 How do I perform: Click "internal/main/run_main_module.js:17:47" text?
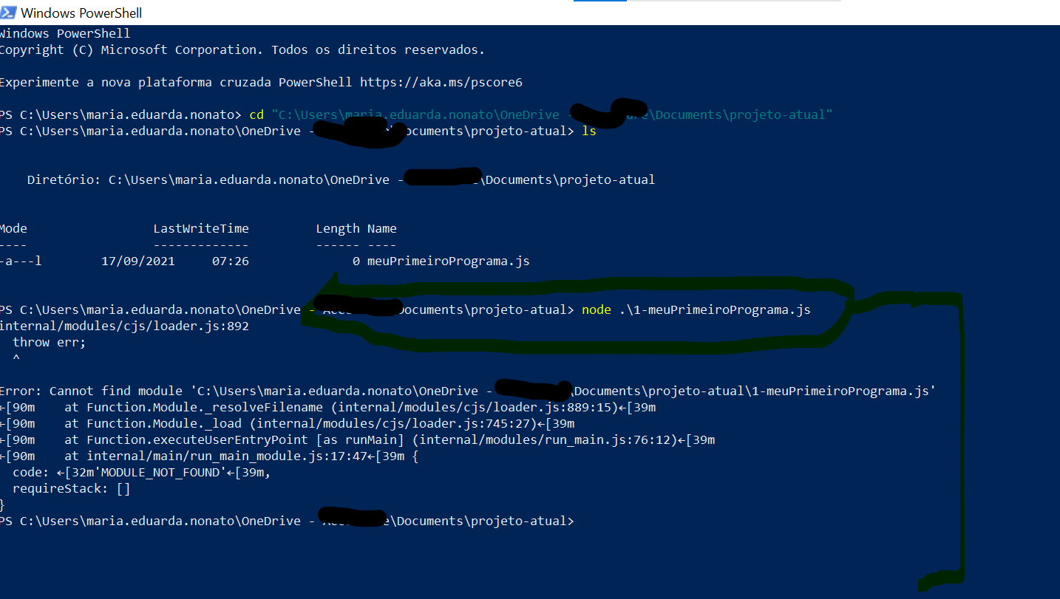click(231, 456)
